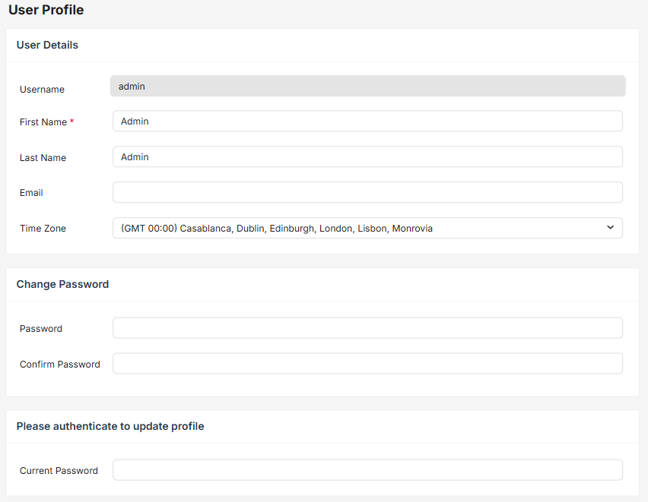Click the Change Password section heading

(x=62, y=284)
